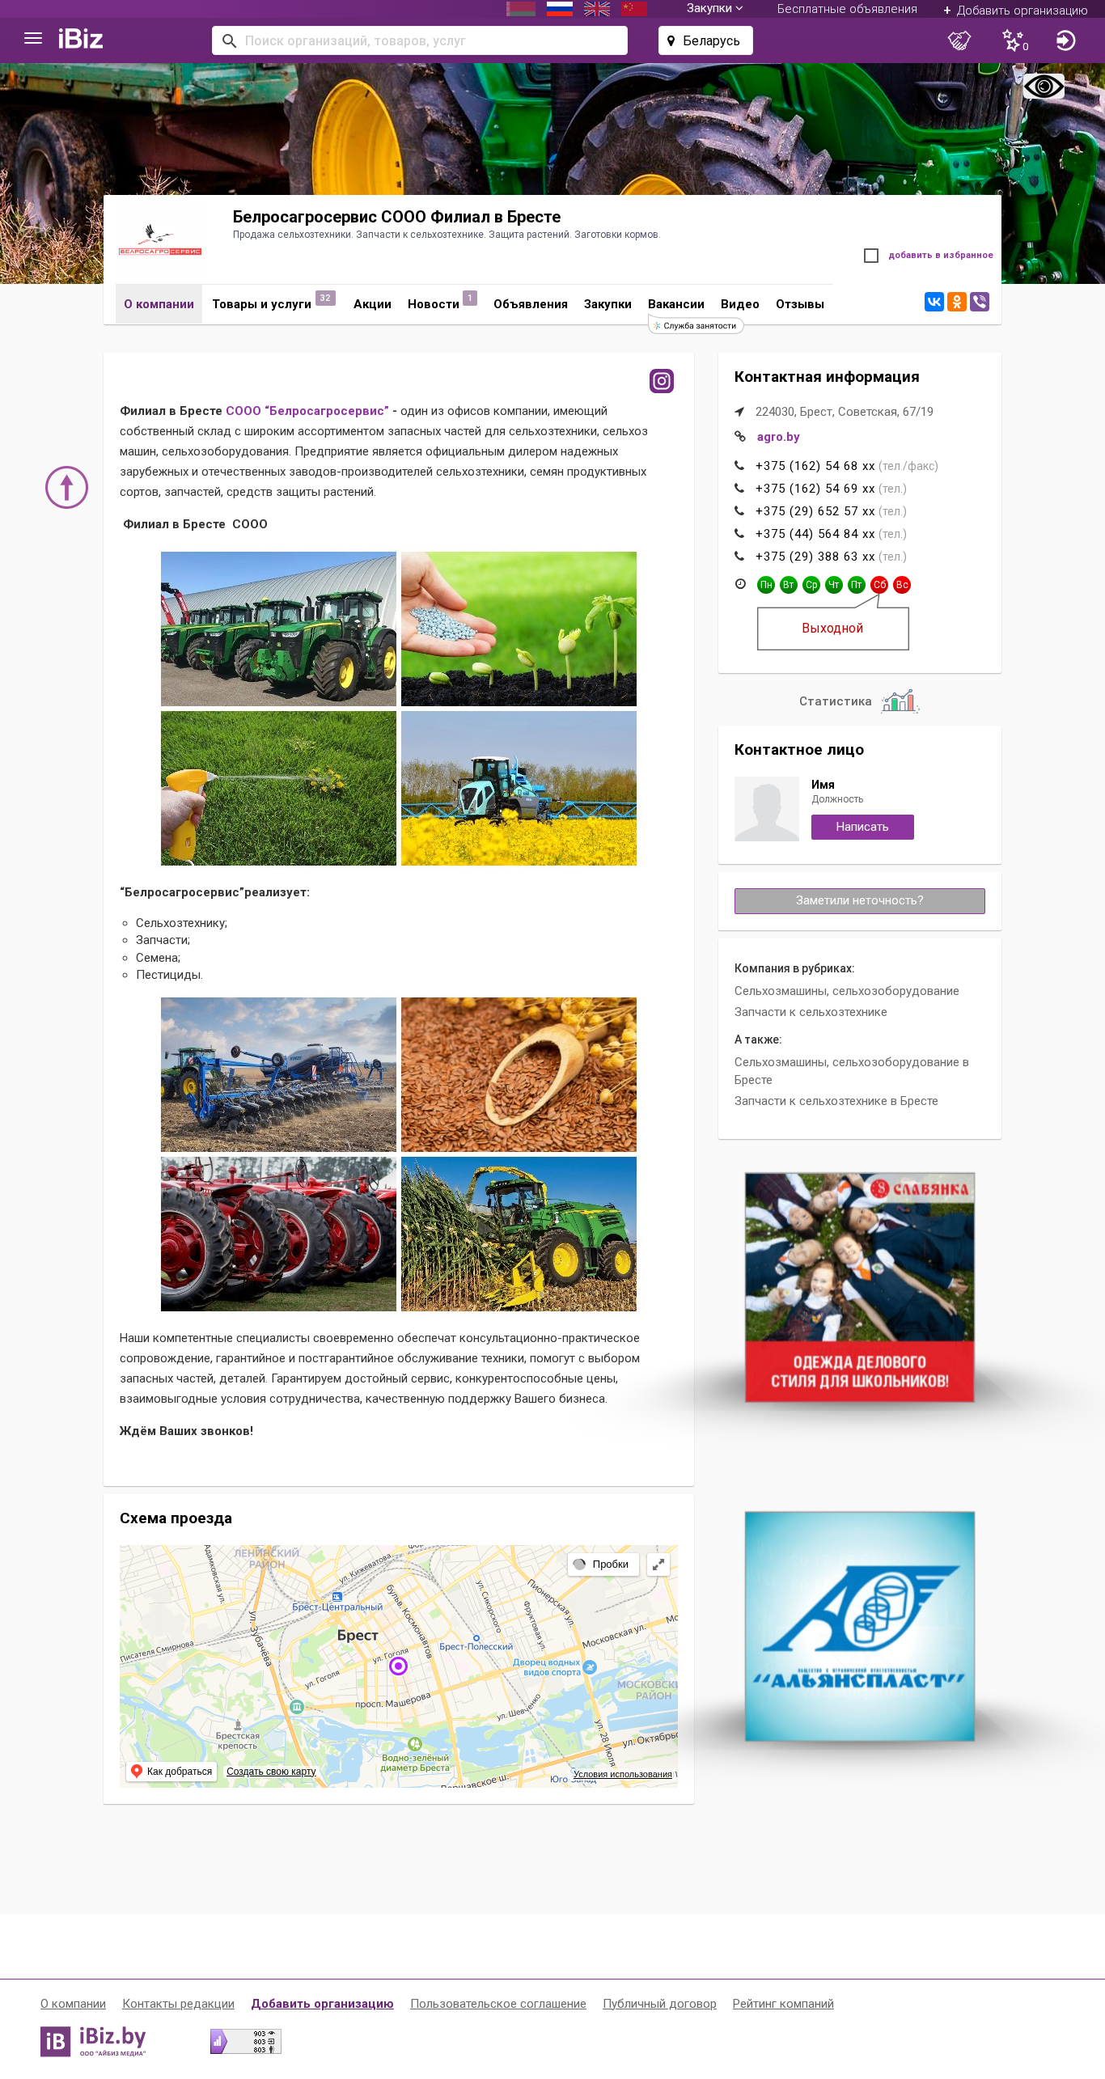1105x2079 pixels.
Task: Toggle the accessibility eye icon
Action: [x=1044, y=86]
